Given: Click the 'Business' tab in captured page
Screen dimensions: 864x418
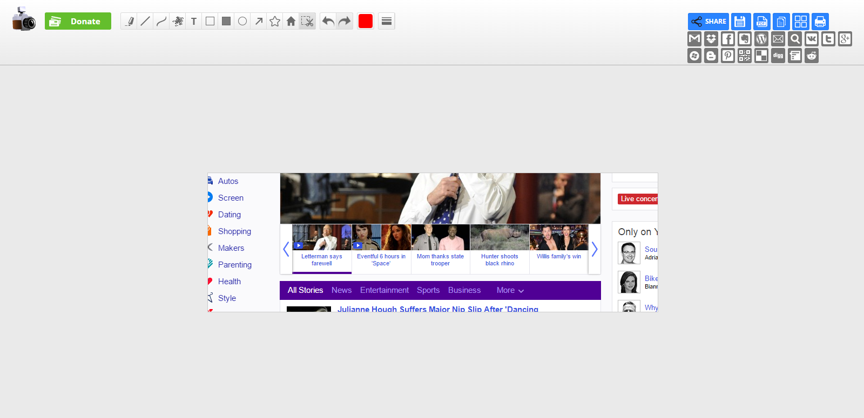Looking at the screenshot, I should 464,290.
